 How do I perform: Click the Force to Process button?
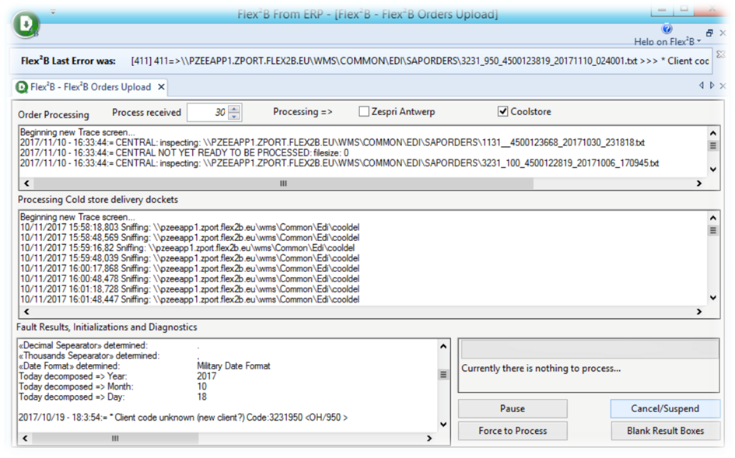click(x=513, y=431)
